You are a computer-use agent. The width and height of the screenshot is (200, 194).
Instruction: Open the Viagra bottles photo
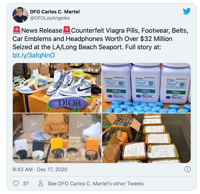pos(146,88)
